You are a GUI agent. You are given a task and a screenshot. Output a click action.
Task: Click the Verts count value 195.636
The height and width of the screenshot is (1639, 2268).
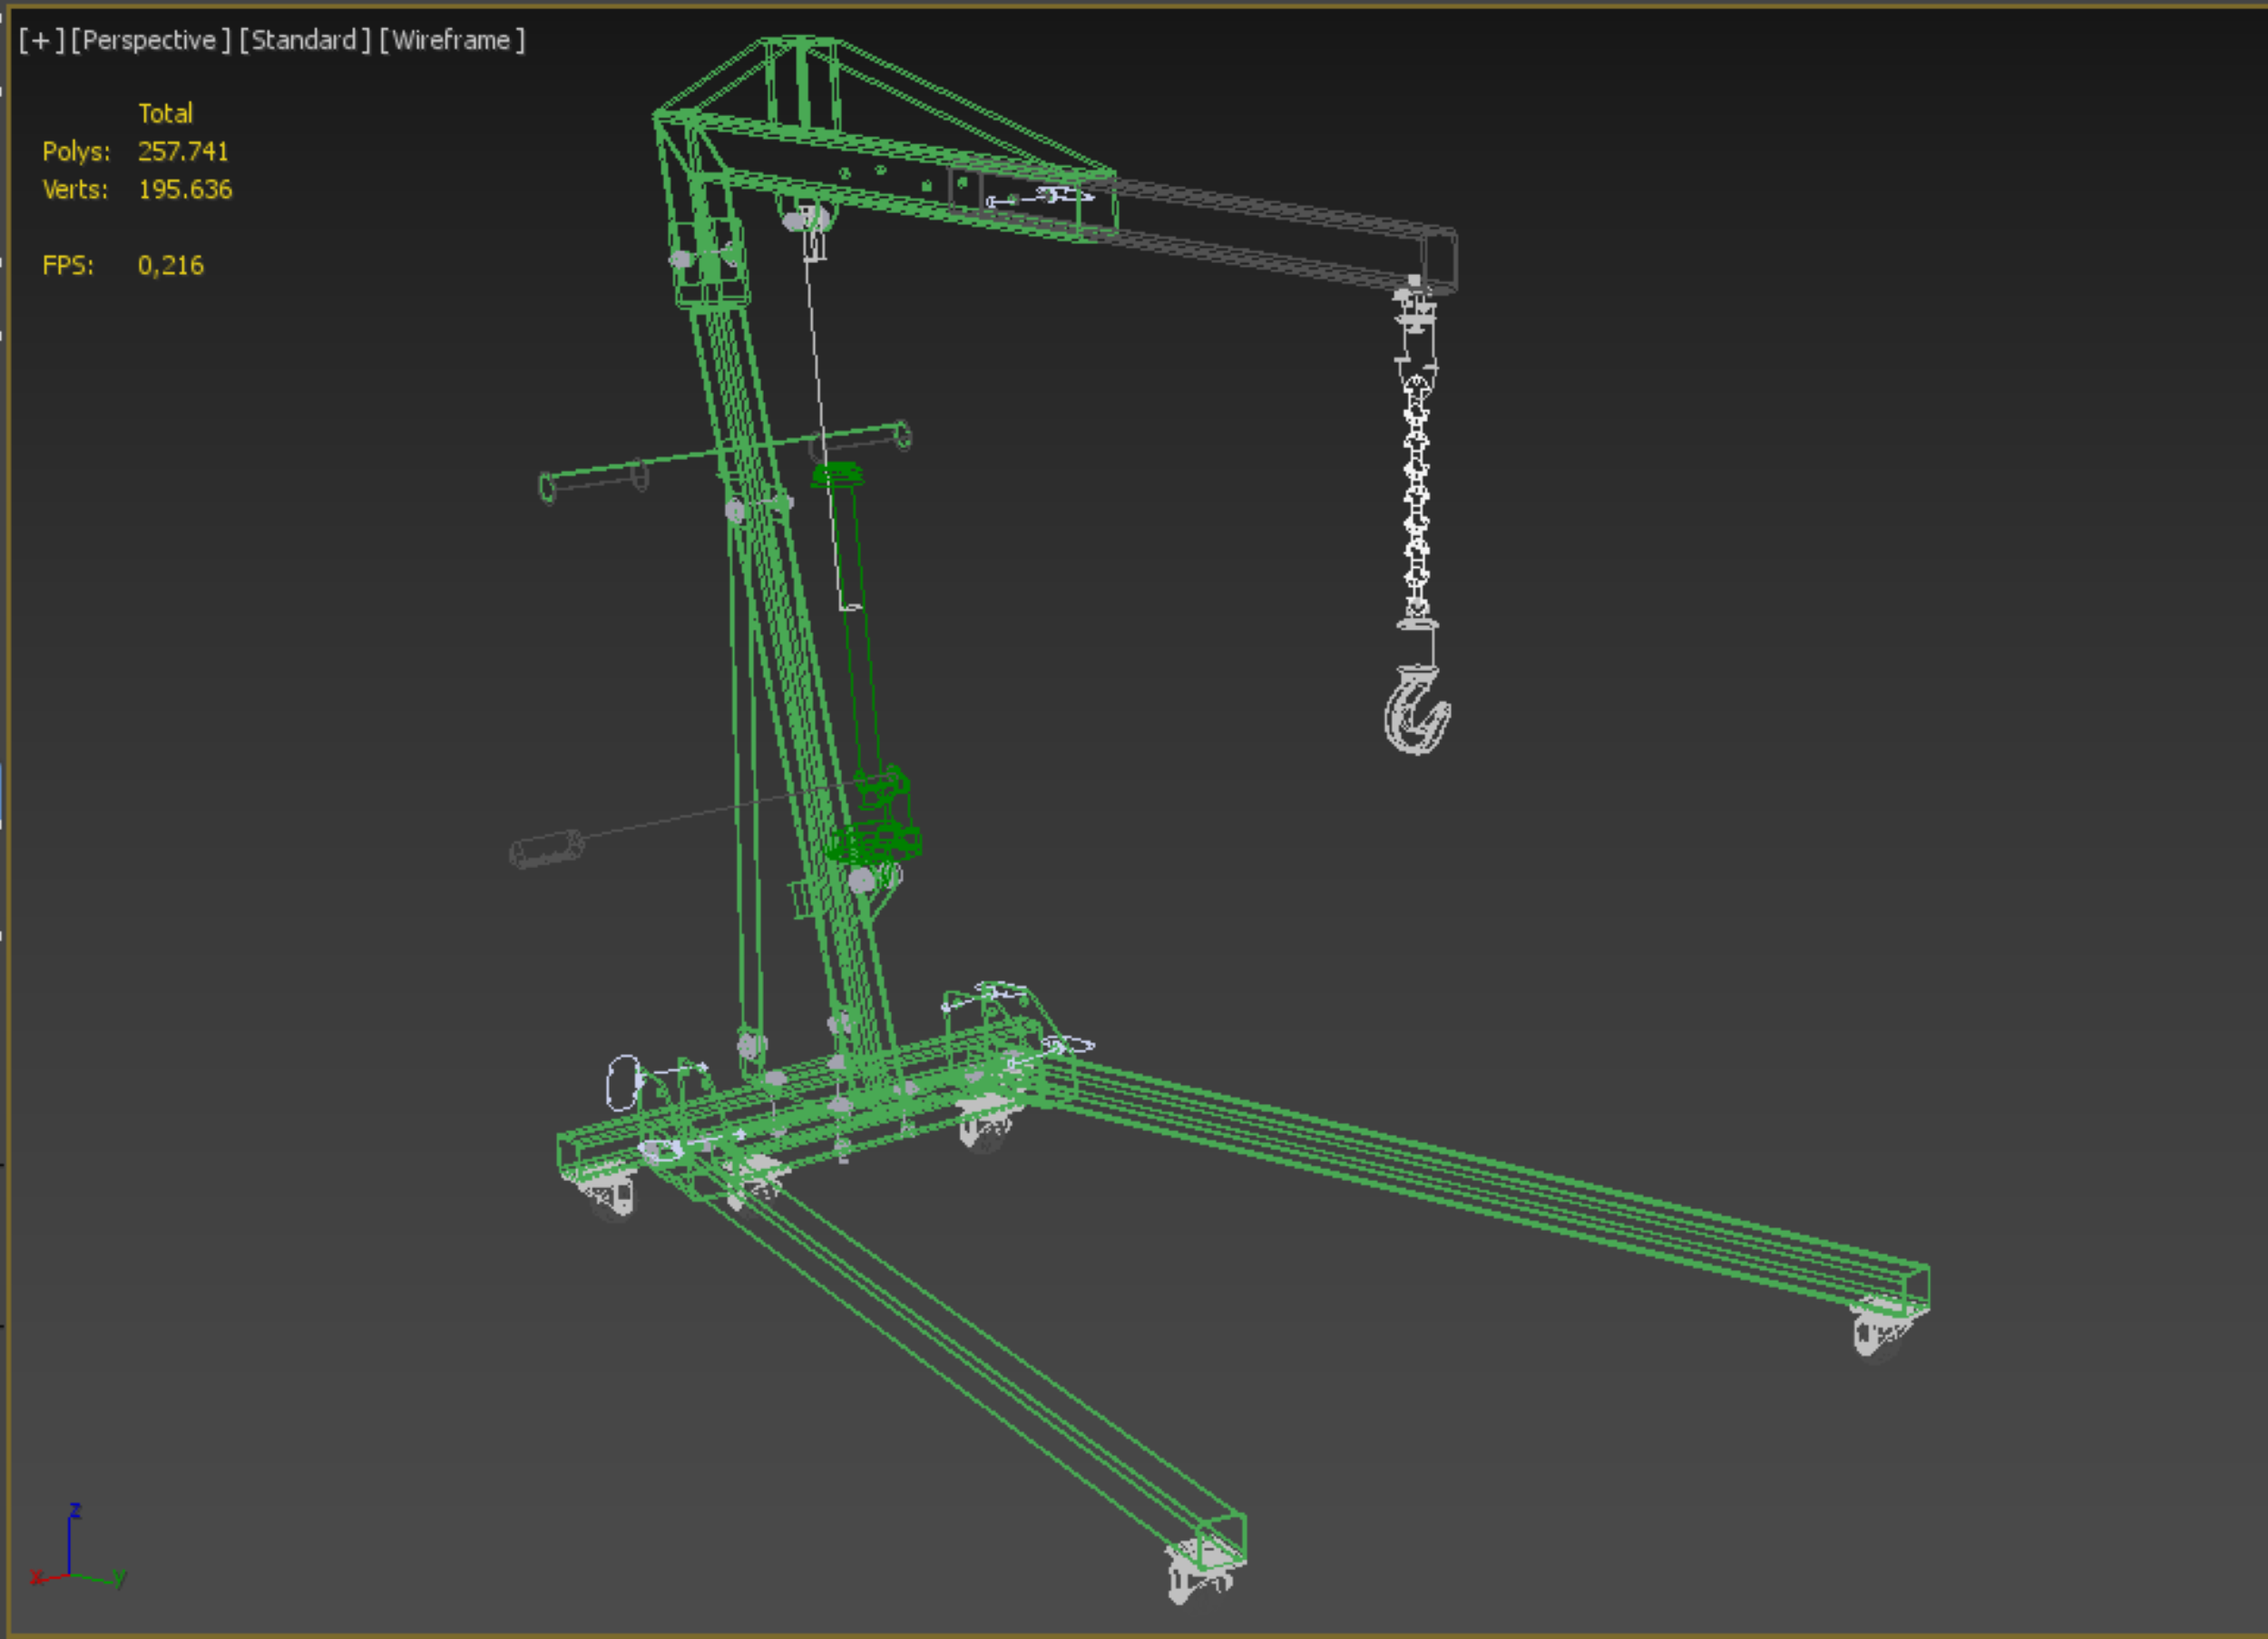(x=185, y=190)
